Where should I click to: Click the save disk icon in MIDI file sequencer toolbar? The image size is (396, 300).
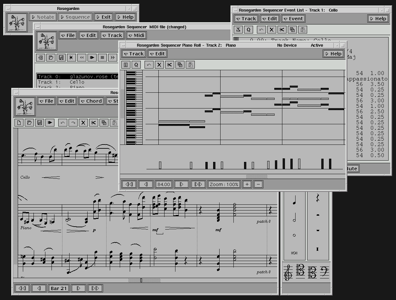point(61,58)
